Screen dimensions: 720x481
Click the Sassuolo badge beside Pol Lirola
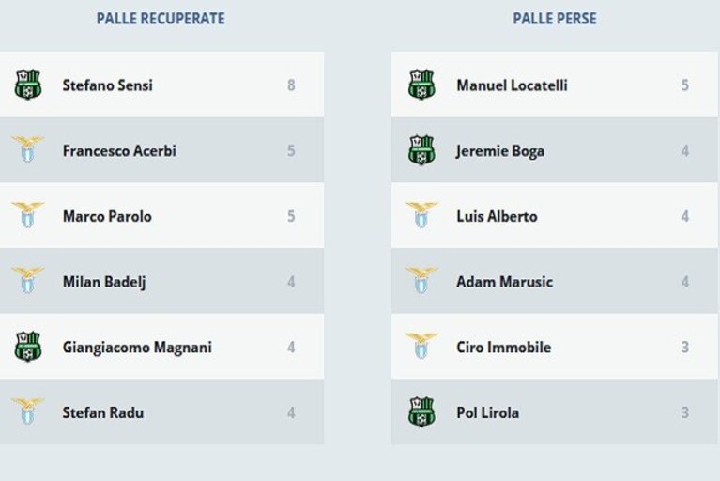421,412
